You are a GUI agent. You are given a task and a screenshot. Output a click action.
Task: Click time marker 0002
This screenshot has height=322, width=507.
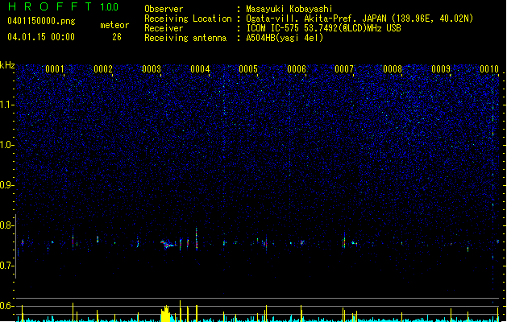coord(103,69)
